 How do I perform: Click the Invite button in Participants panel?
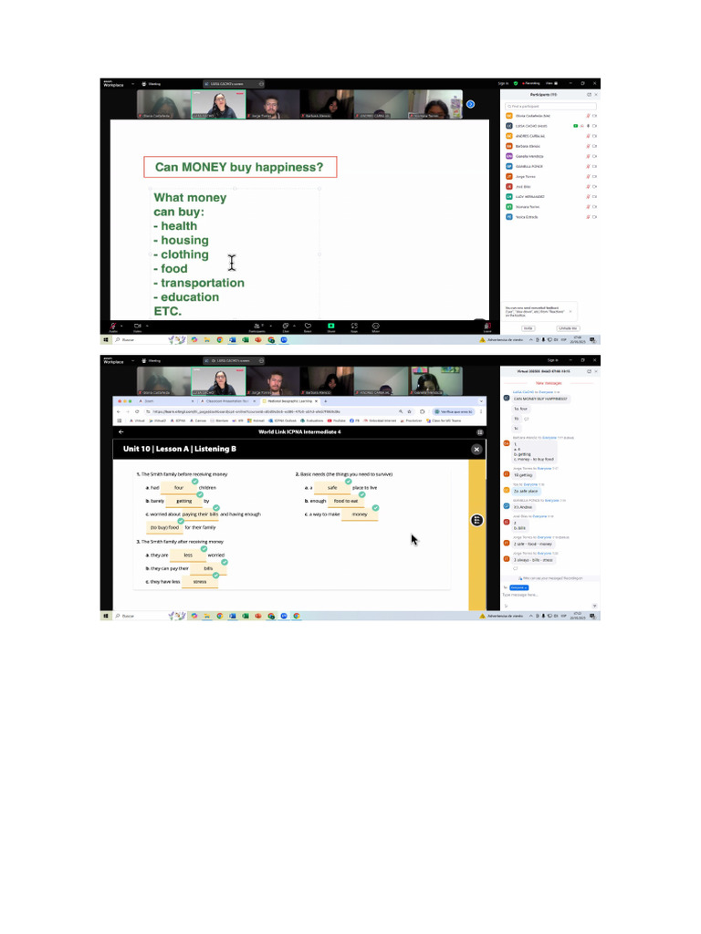[x=528, y=328]
